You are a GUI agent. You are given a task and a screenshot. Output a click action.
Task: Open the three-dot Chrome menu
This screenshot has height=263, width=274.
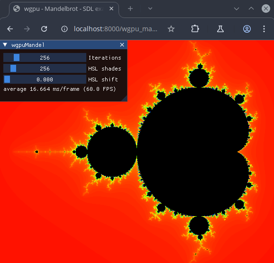(x=264, y=29)
